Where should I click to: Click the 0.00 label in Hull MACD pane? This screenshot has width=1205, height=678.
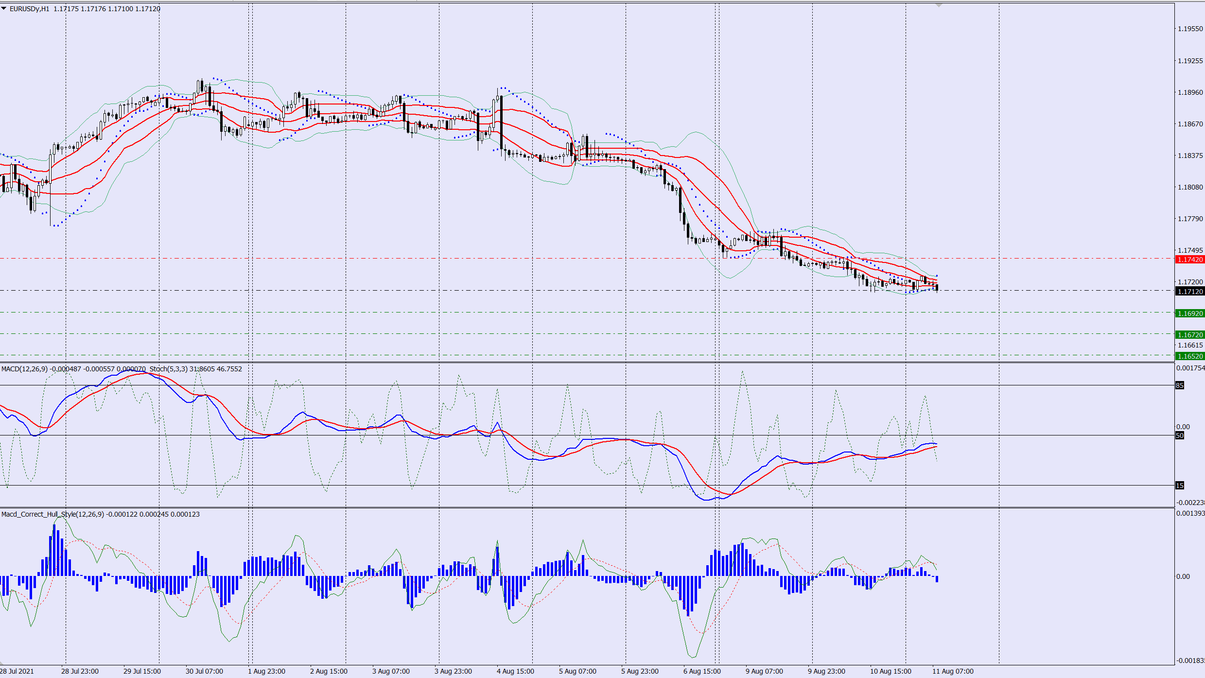(x=1183, y=576)
